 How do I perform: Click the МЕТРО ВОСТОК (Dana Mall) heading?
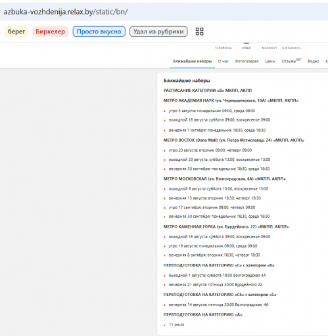(x=234, y=140)
